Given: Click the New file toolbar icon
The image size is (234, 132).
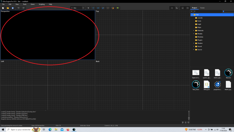Looking at the screenshot, I should click(x=3, y=8).
